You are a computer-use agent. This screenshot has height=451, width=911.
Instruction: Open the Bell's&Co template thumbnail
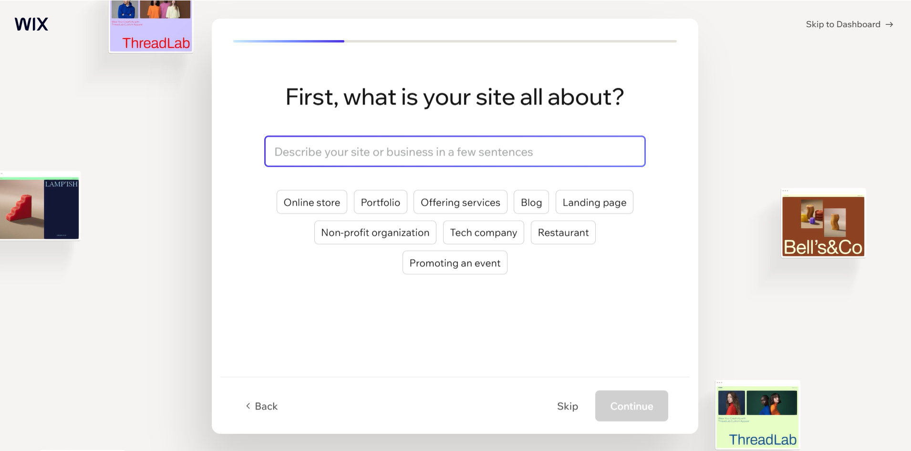pos(823,223)
